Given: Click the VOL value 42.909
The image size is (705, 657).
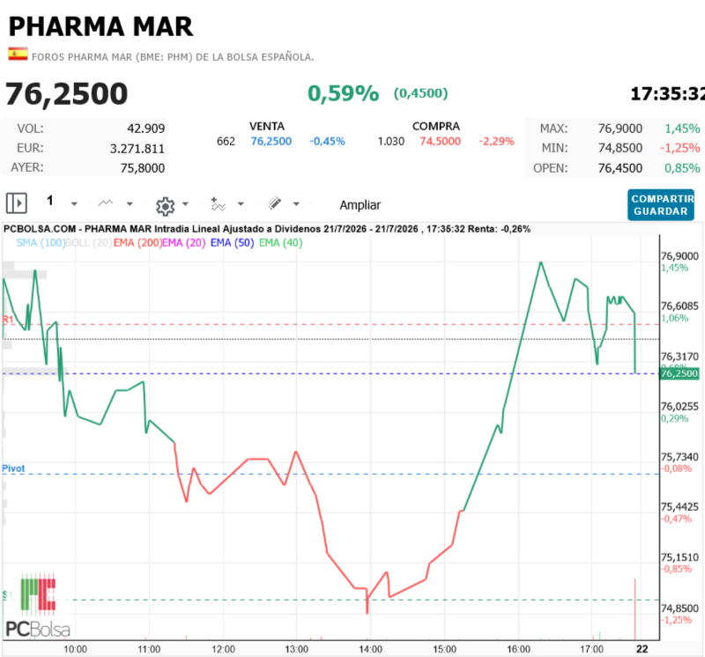Looking at the screenshot, I should point(145,129).
